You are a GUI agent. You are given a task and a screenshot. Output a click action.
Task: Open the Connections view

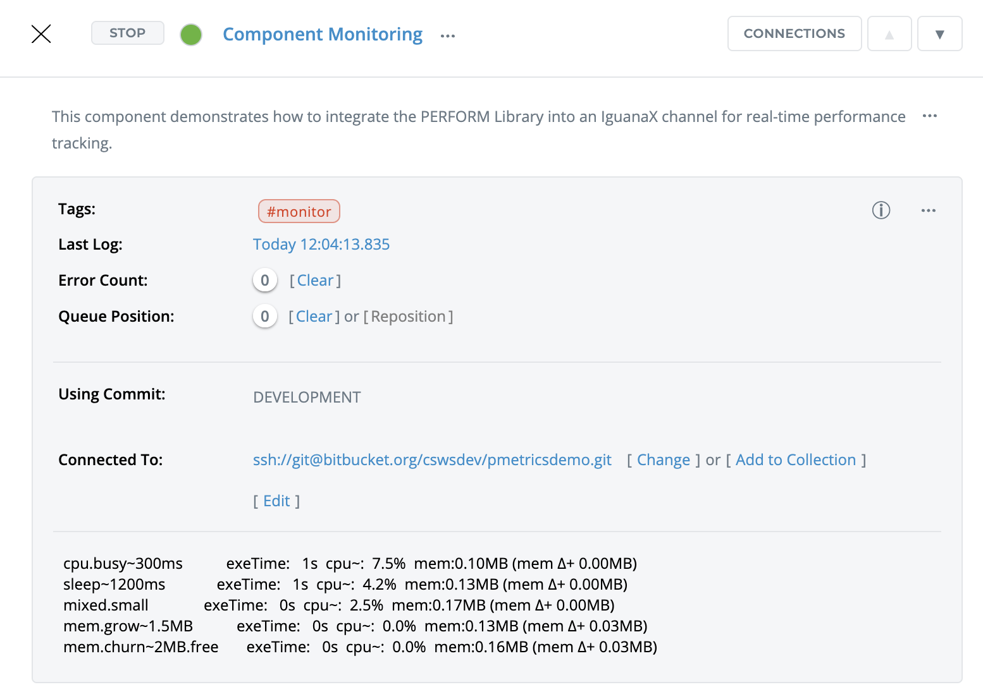point(794,33)
